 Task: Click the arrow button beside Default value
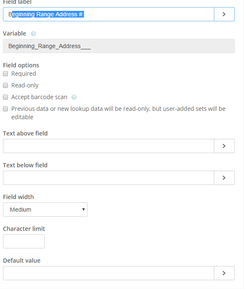pos(224,273)
